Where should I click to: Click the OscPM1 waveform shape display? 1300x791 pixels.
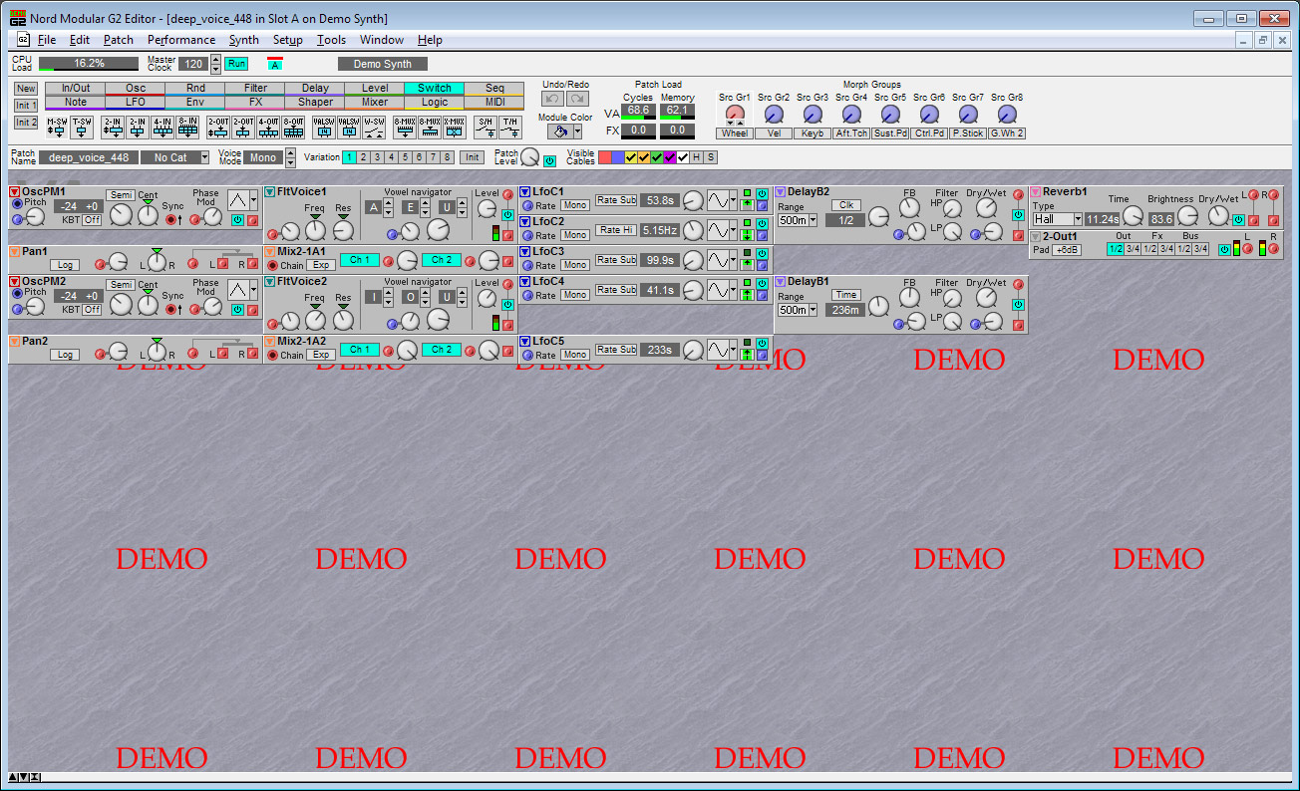coord(238,199)
